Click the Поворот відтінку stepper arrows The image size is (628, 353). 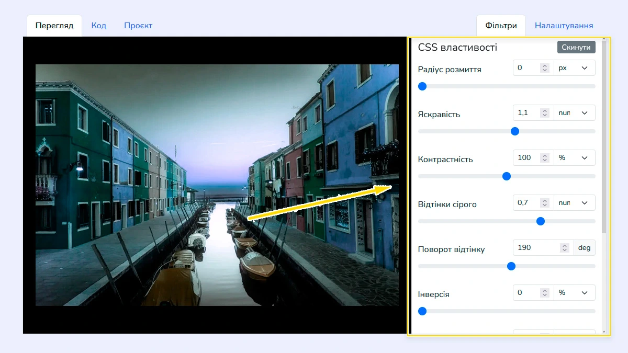tap(565, 248)
